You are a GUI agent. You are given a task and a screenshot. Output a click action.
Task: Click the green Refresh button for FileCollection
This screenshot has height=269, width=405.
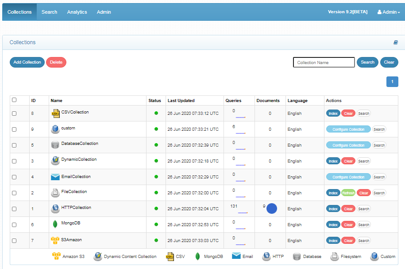coord(348,193)
